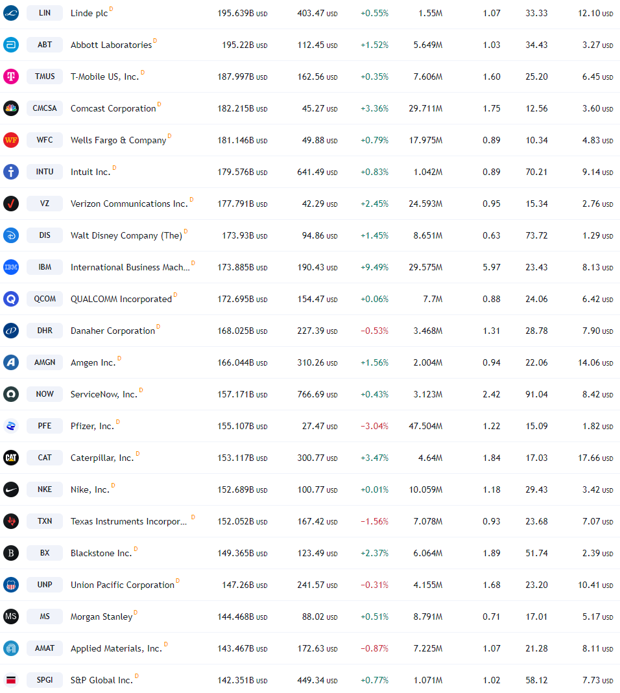Click the Applied Materials logo icon

click(11, 648)
